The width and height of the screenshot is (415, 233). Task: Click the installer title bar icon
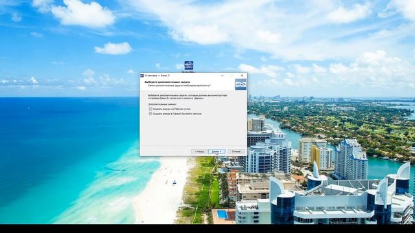142,76
